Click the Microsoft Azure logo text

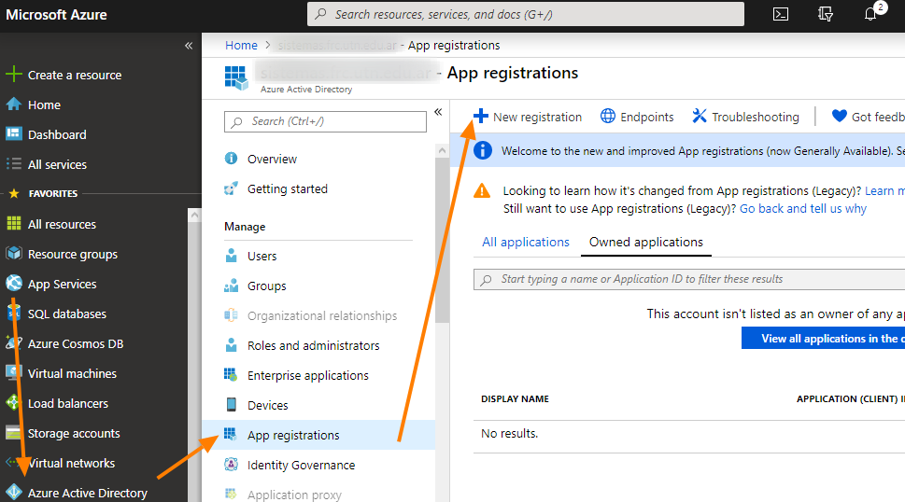point(56,15)
